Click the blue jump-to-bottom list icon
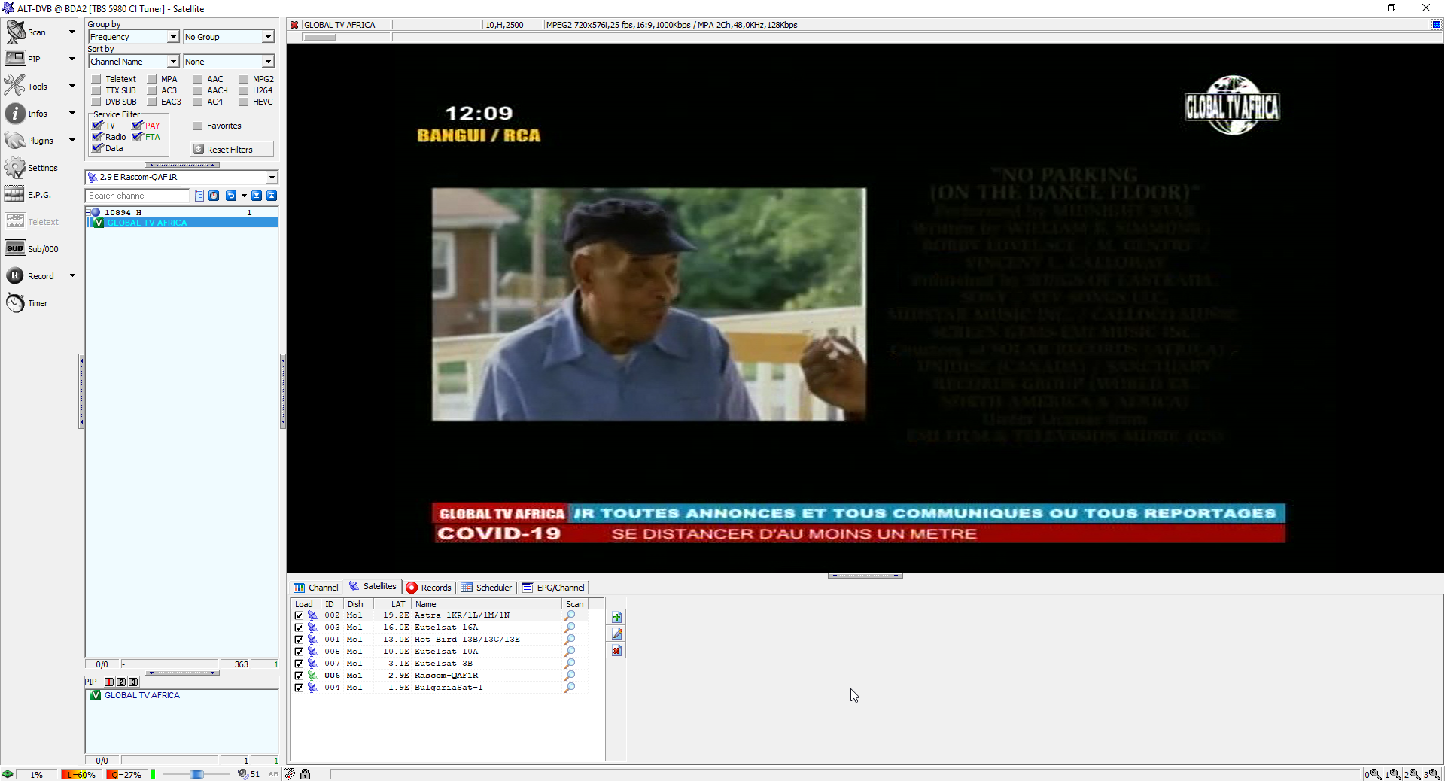This screenshot has height=781, width=1445. point(257,196)
